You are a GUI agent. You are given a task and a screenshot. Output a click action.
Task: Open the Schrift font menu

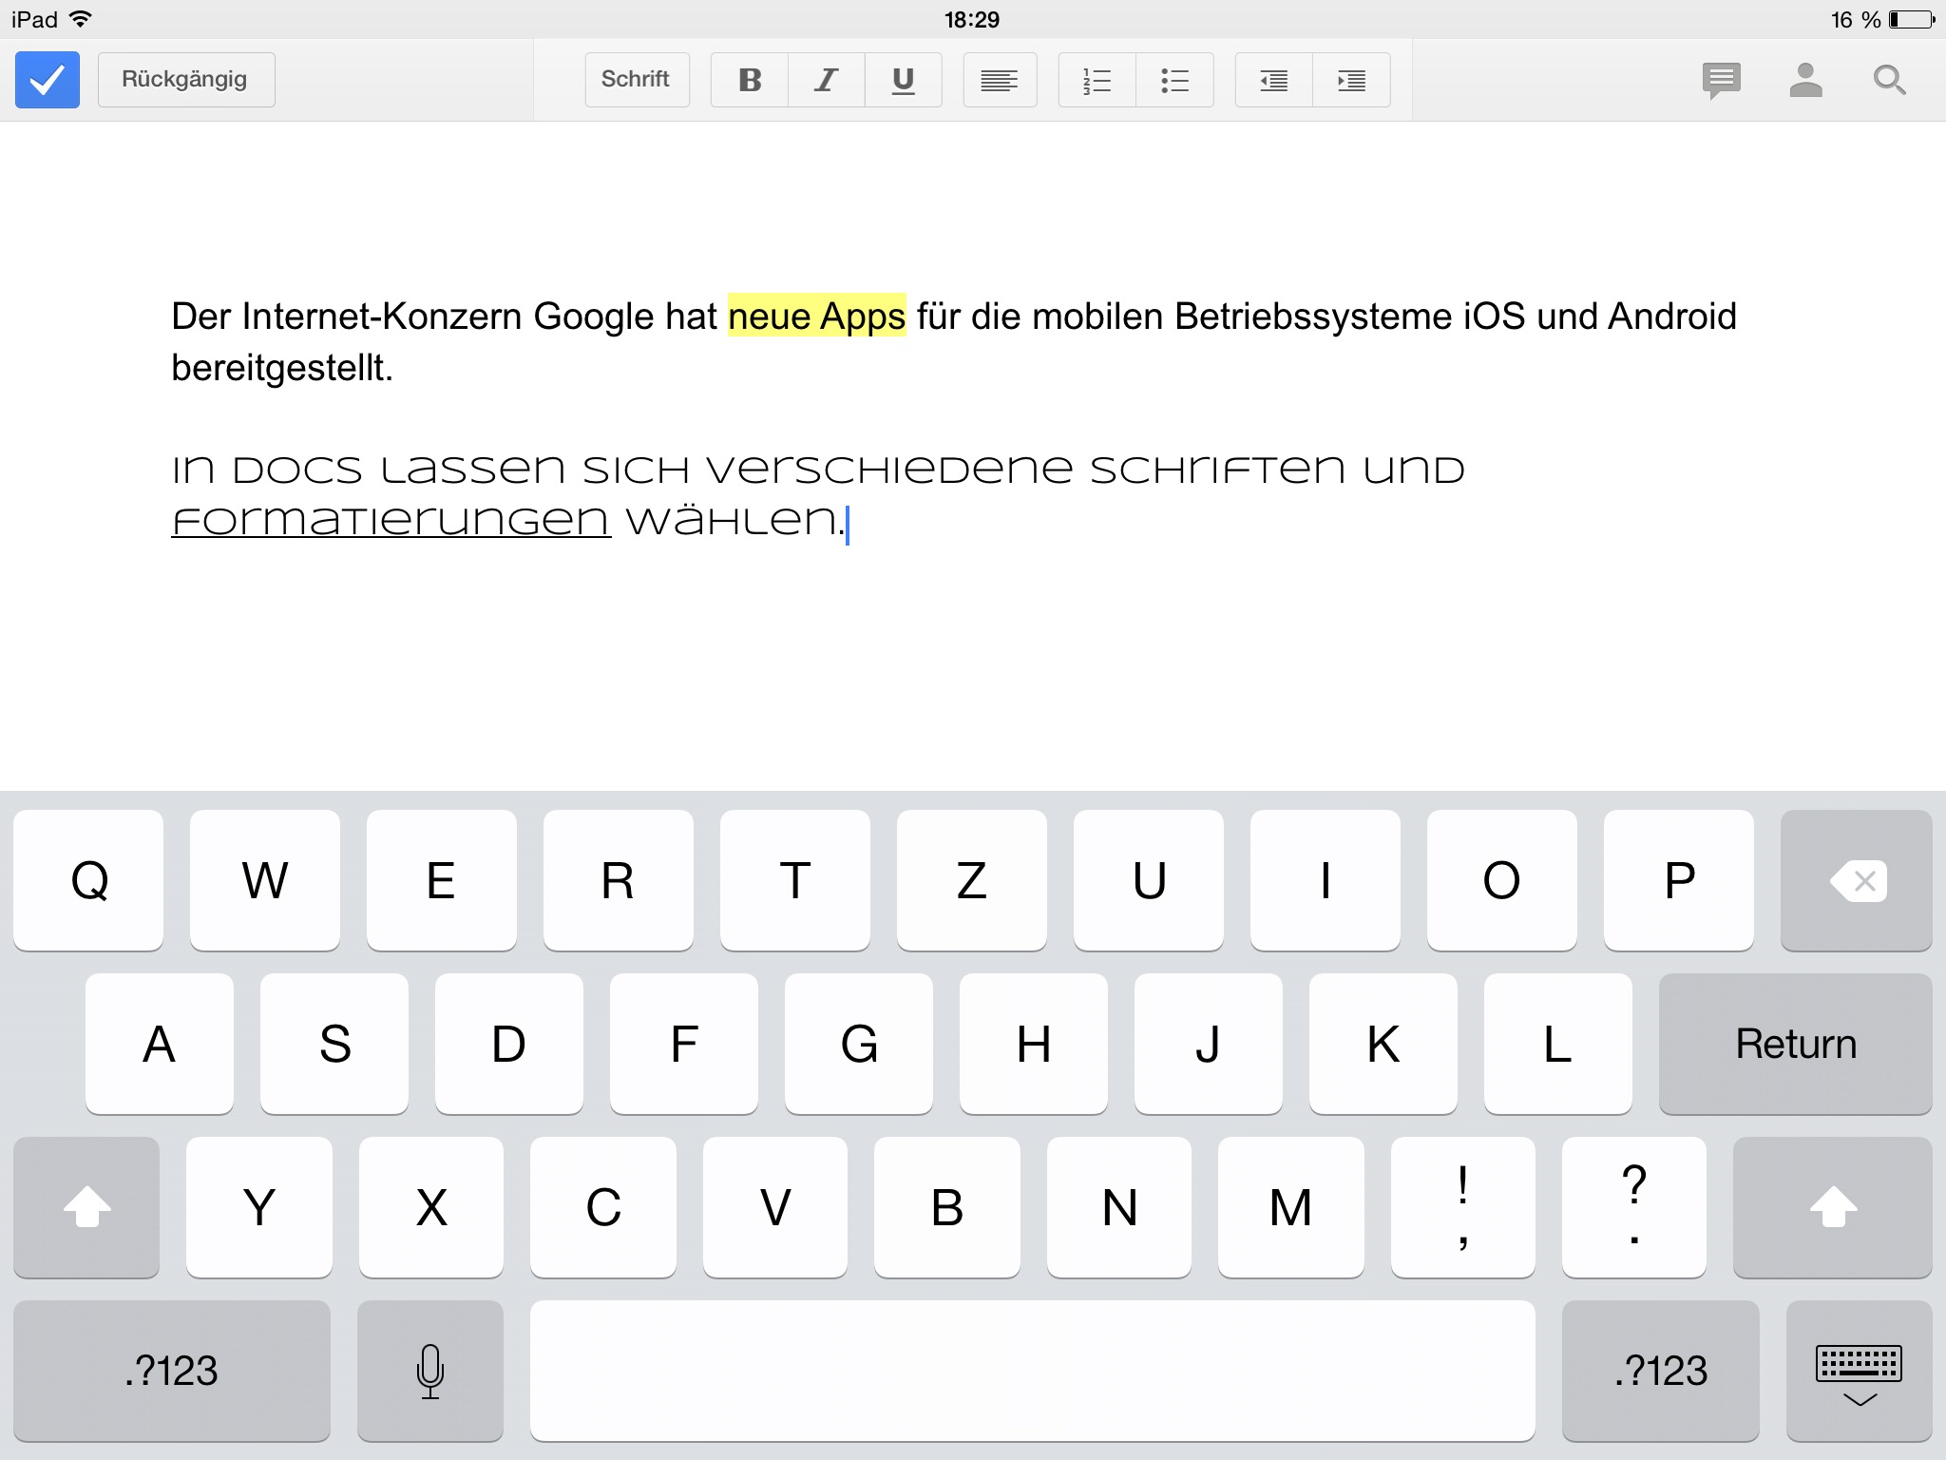pos(637,80)
